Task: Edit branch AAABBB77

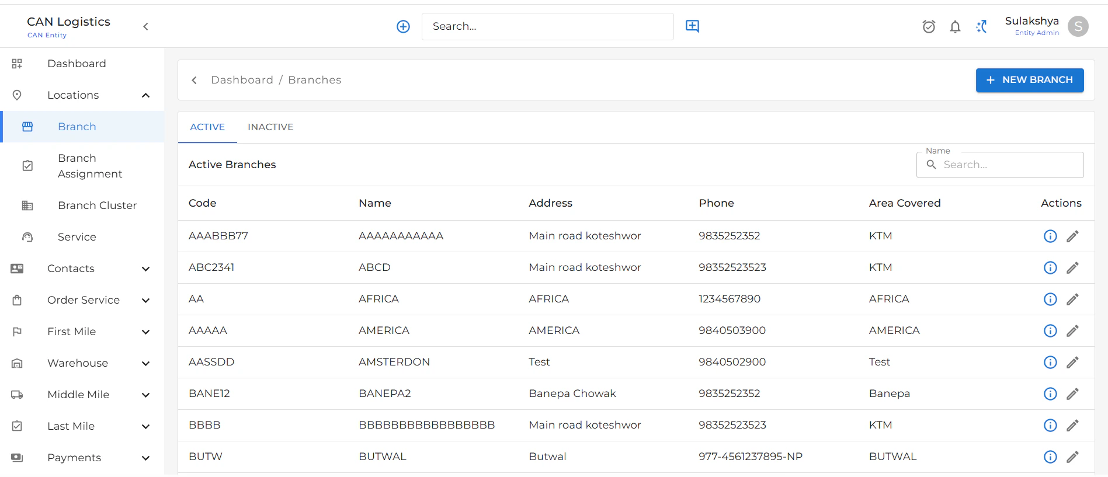Action: tap(1072, 236)
